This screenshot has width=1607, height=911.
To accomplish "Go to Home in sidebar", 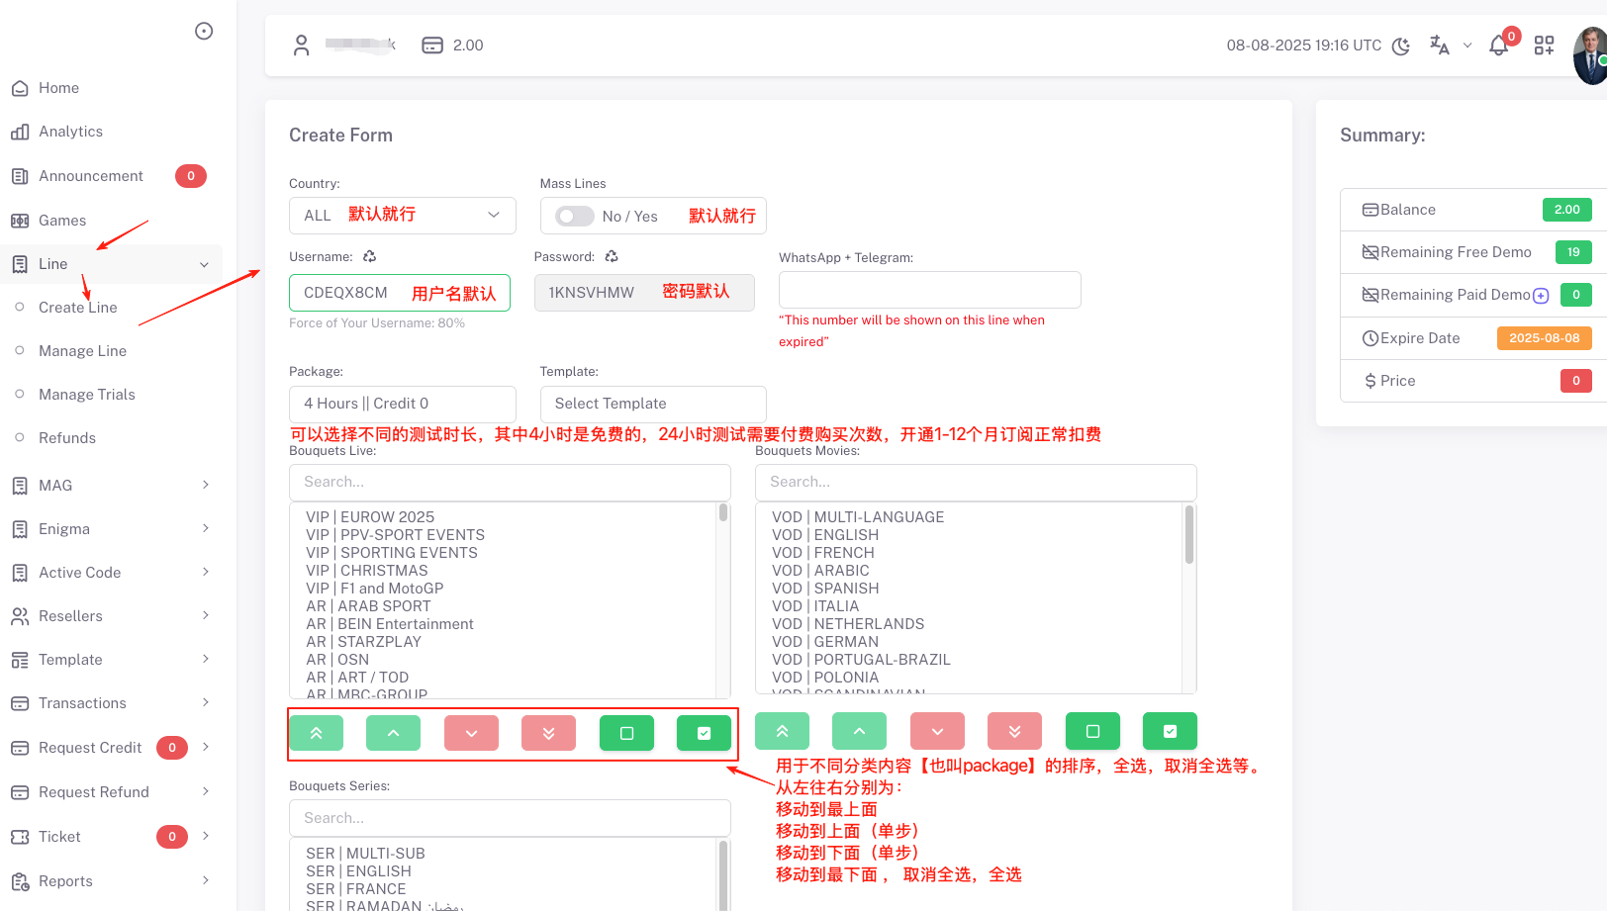I will tap(58, 88).
